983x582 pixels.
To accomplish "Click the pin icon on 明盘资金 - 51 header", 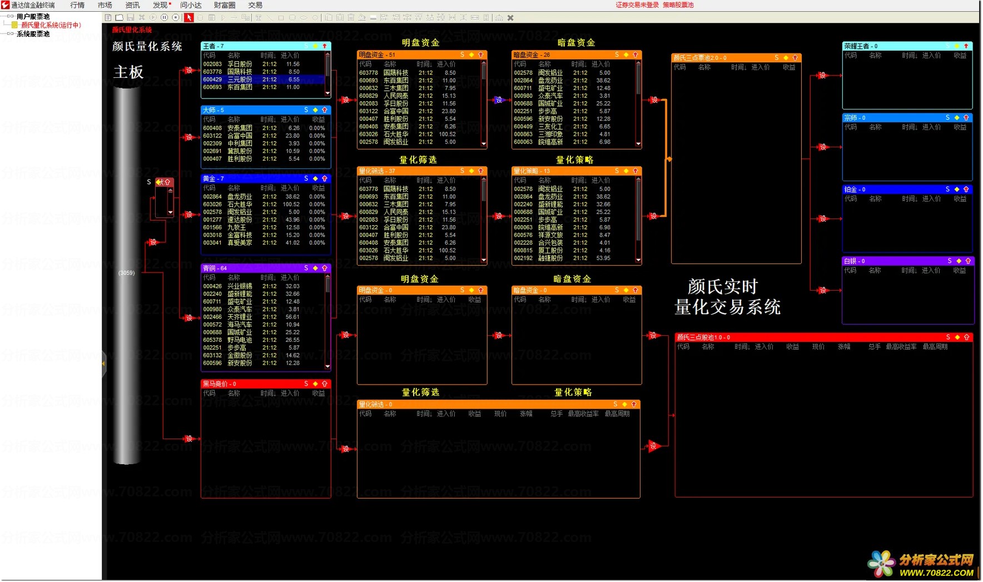I will click(x=481, y=54).
